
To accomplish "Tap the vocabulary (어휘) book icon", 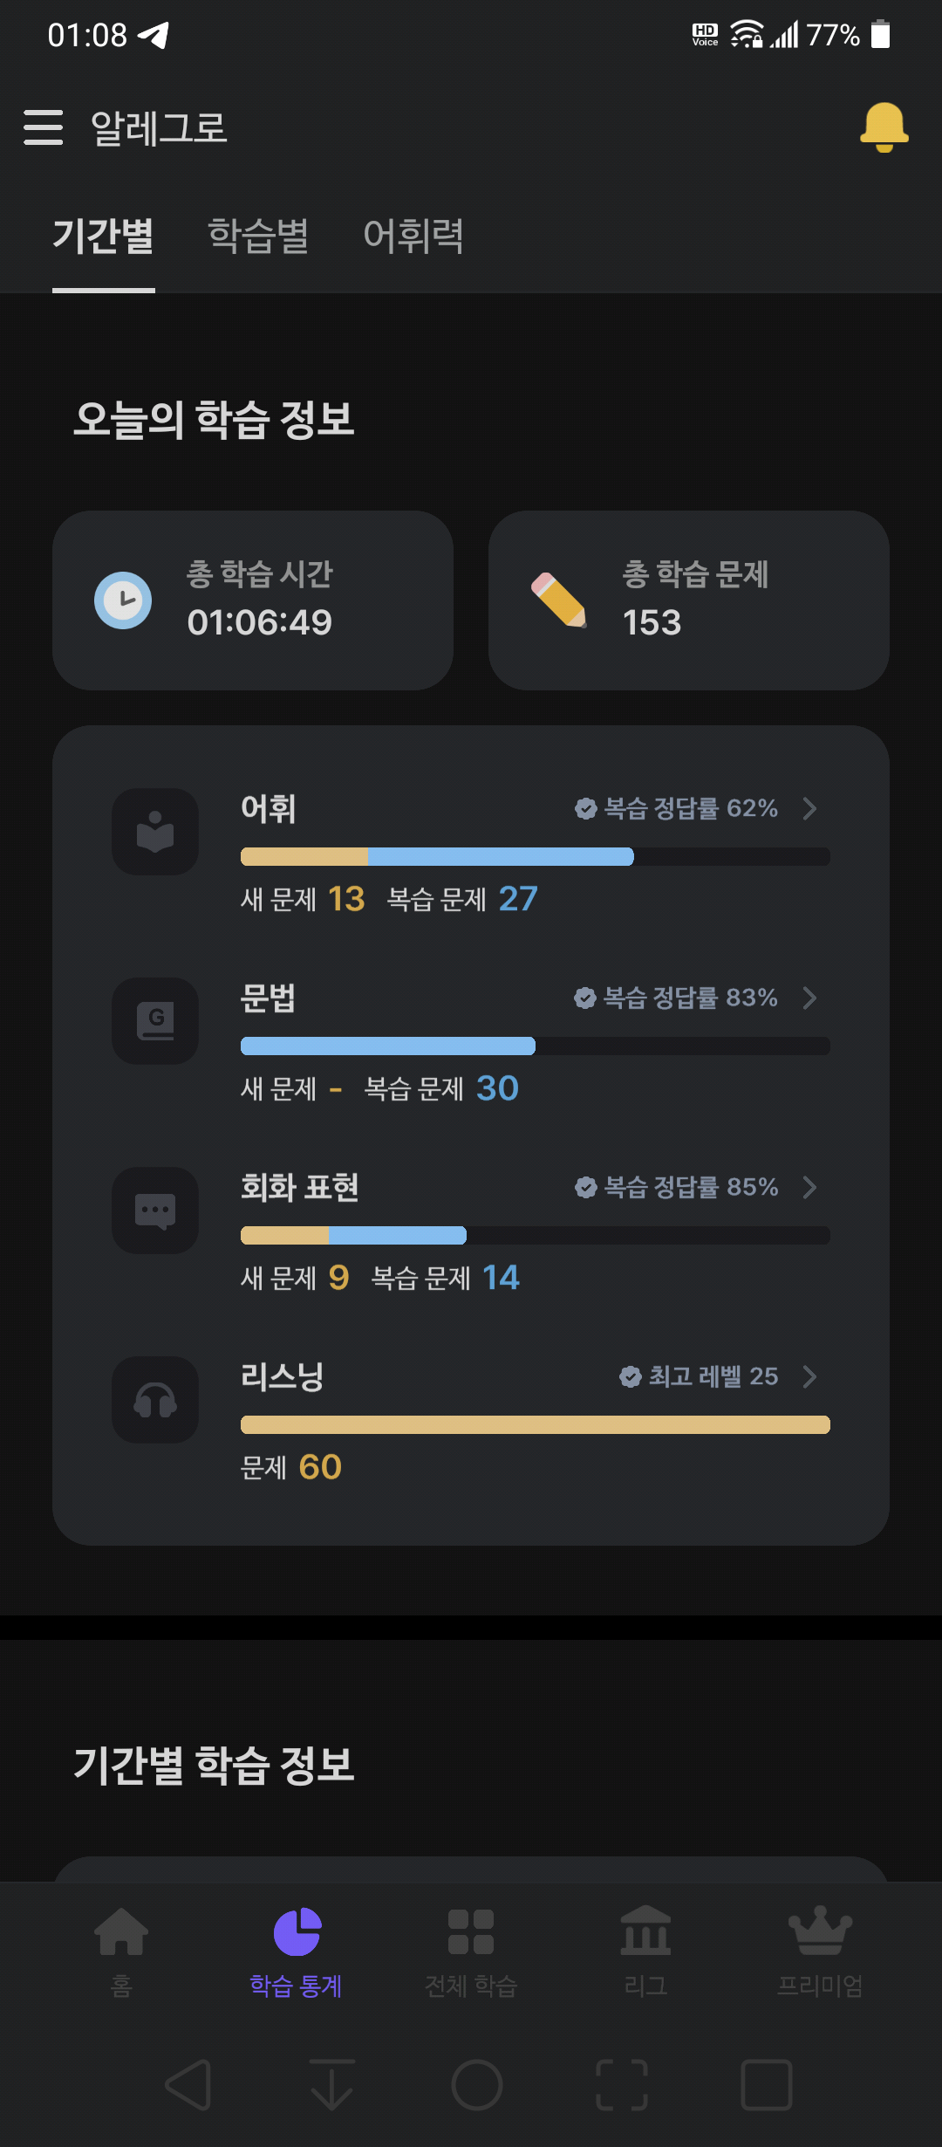I will pyautogui.click(x=155, y=832).
